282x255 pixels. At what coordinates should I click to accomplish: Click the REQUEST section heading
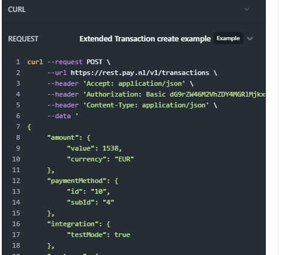[23, 39]
